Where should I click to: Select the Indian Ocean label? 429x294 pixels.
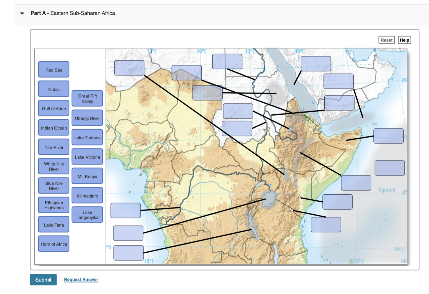(x=54, y=128)
